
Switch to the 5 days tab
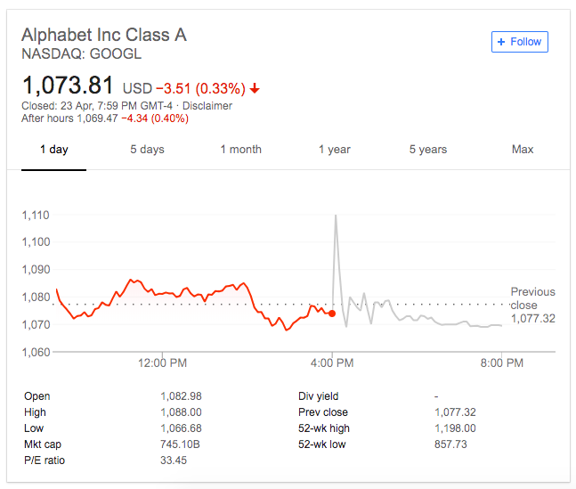pyautogui.click(x=147, y=150)
